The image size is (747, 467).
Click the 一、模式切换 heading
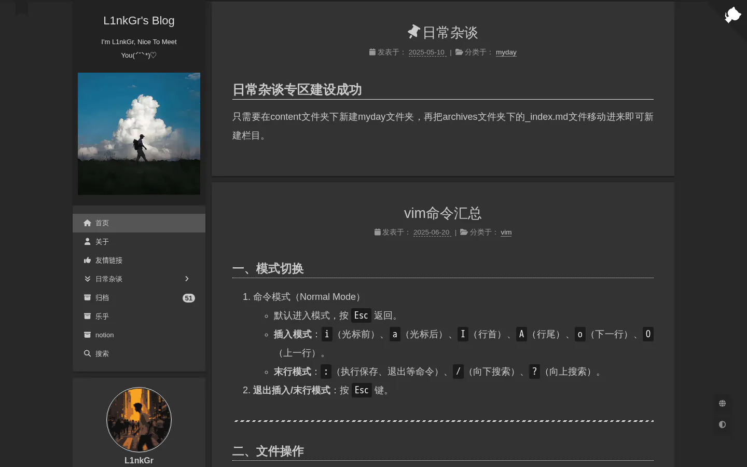[268, 269]
